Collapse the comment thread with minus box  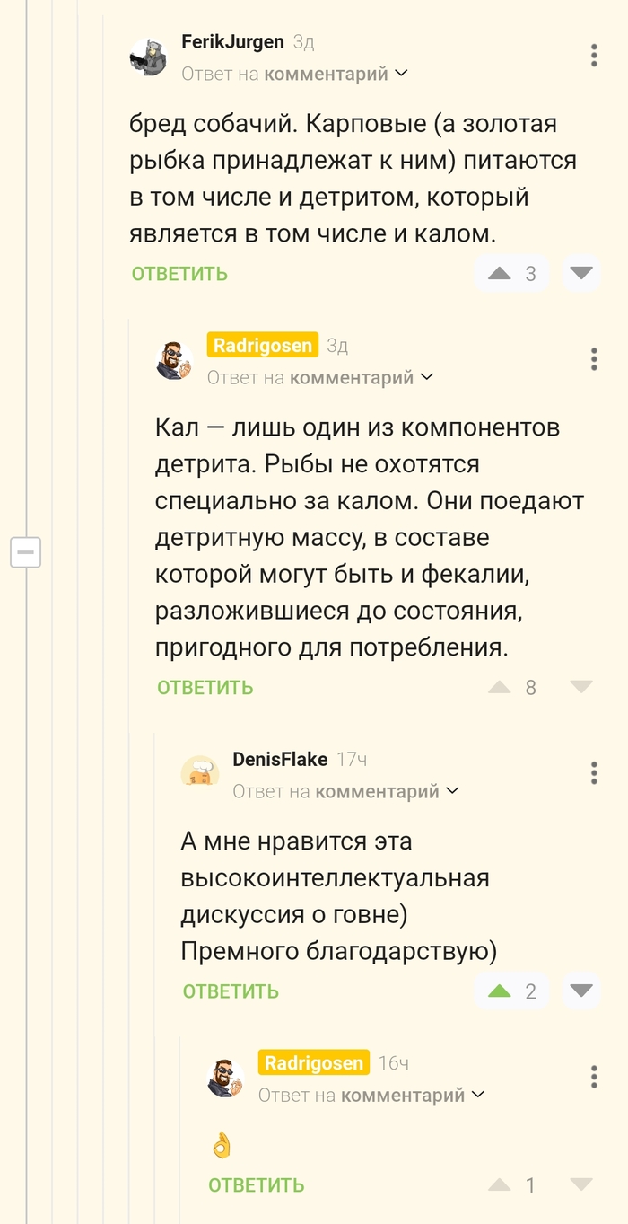coord(26,551)
